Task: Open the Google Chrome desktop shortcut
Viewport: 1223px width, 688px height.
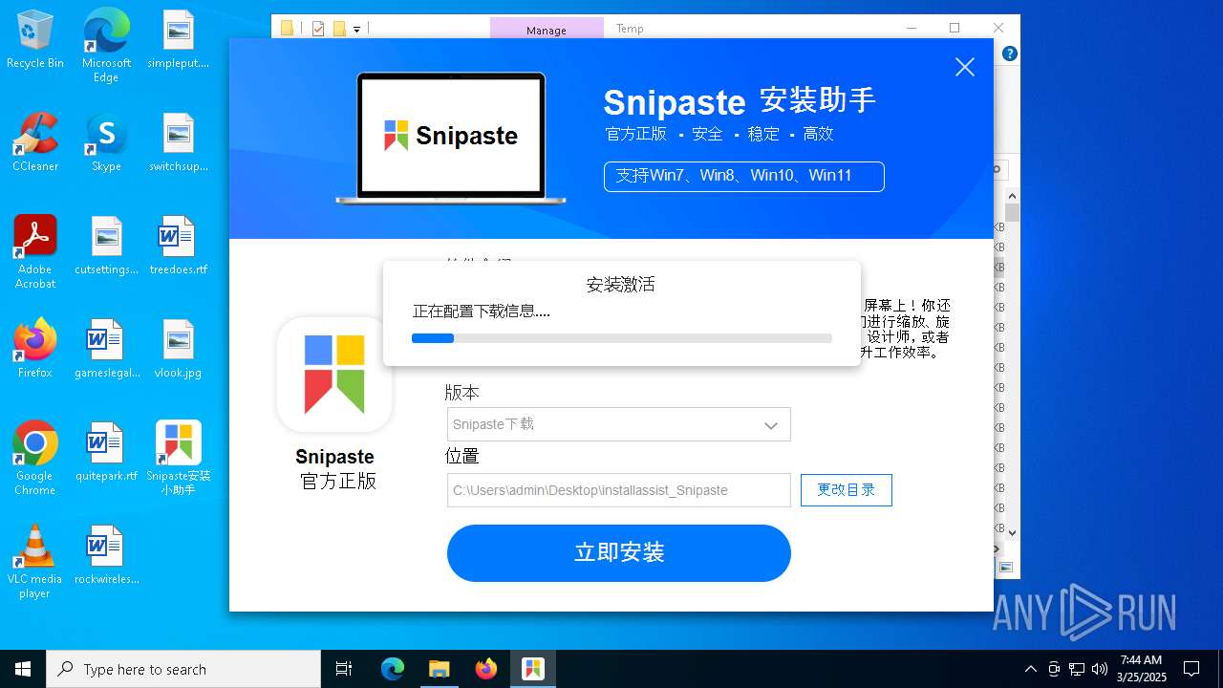Action: pyautogui.click(x=35, y=459)
